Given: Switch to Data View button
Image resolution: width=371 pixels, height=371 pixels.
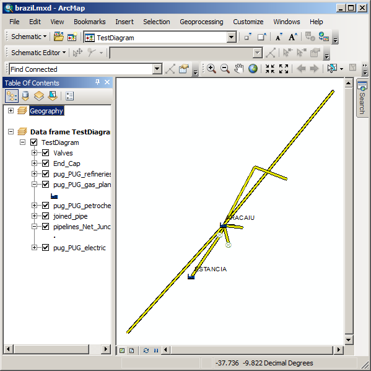Looking at the screenshot, I should [x=122, y=351].
